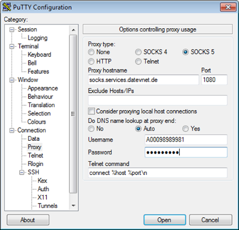Viewport: 239px width, 230px height.
Task: Open the Connection category
Action: pyautogui.click(x=32, y=130)
